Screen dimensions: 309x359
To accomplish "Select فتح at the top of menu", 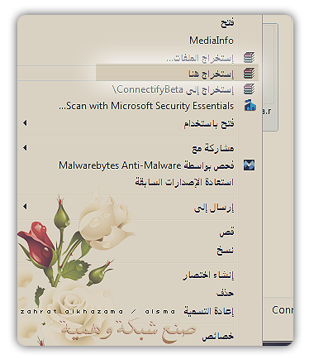I will click(x=227, y=22).
